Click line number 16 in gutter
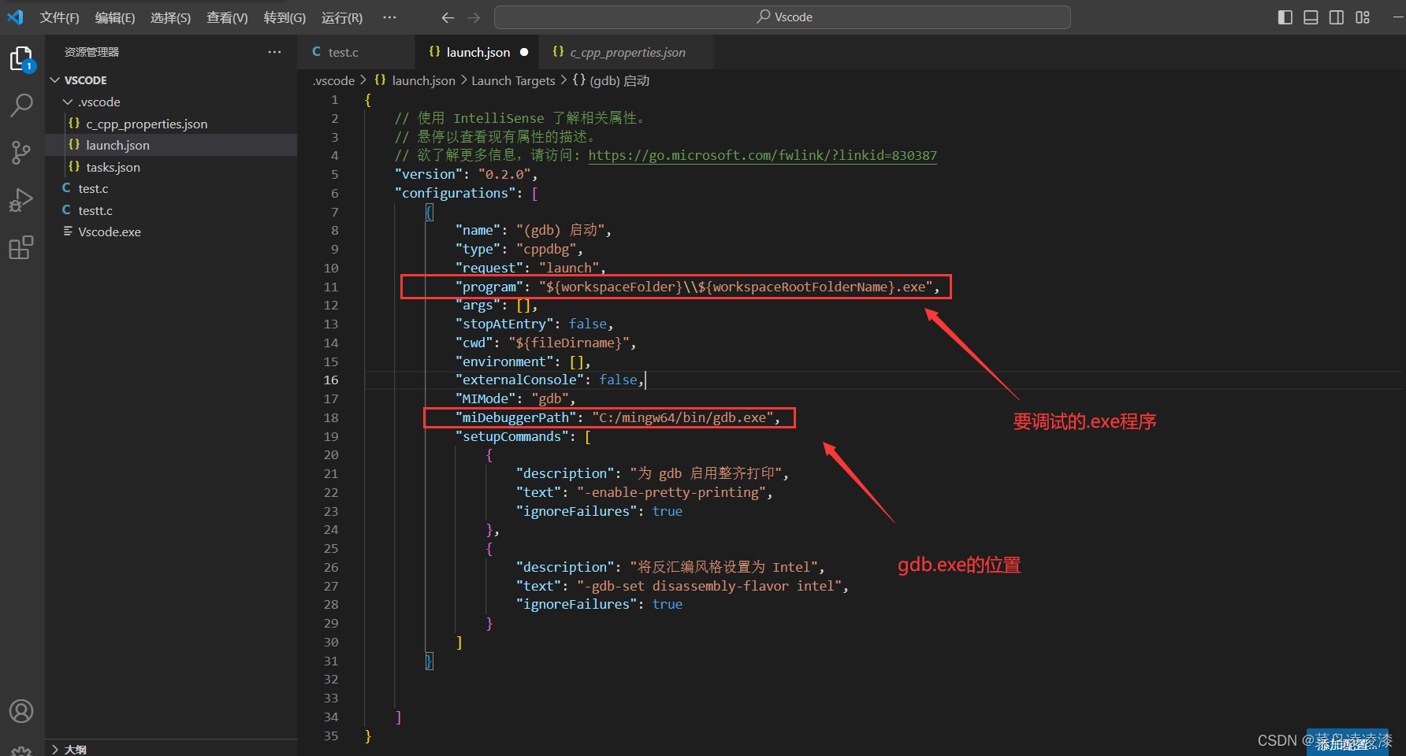The width and height of the screenshot is (1406, 756). (x=331, y=380)
